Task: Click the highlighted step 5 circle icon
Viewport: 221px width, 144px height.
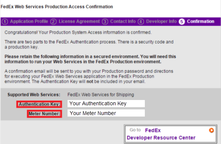Action: [182, 22]
